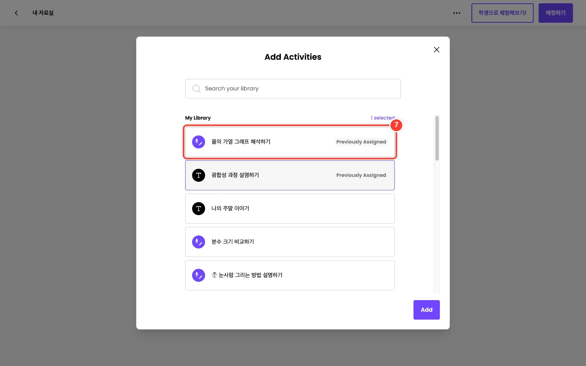Image resolution: width=586 pixels, height=366 pixels.
Task: Select the 물의 가열 그래프 해석하기 activity
Action: [290, 142]
